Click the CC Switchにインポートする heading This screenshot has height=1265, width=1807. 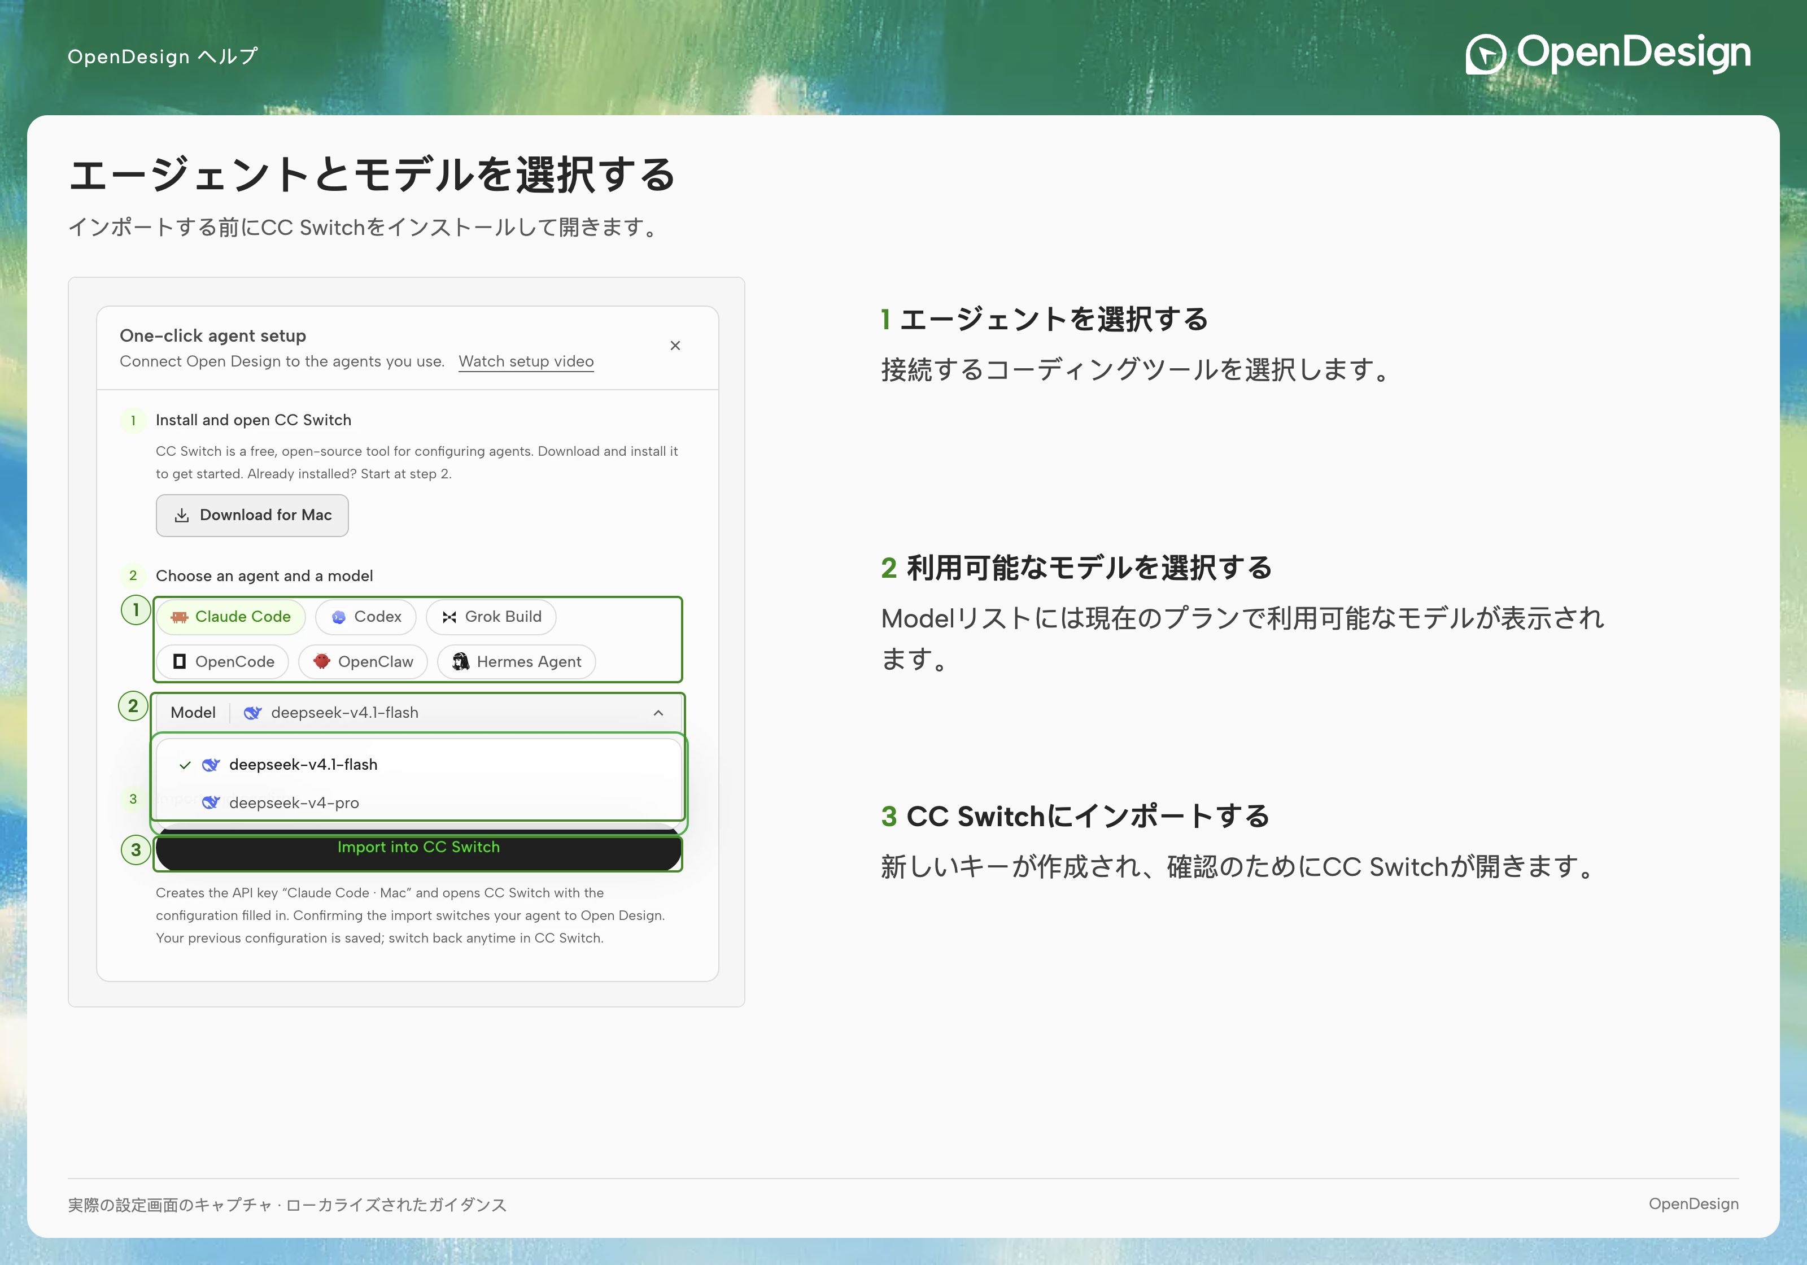pos(1088,816)
